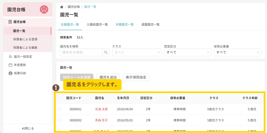Switch to the 入園前園児一覧 tab

(97, 25)
